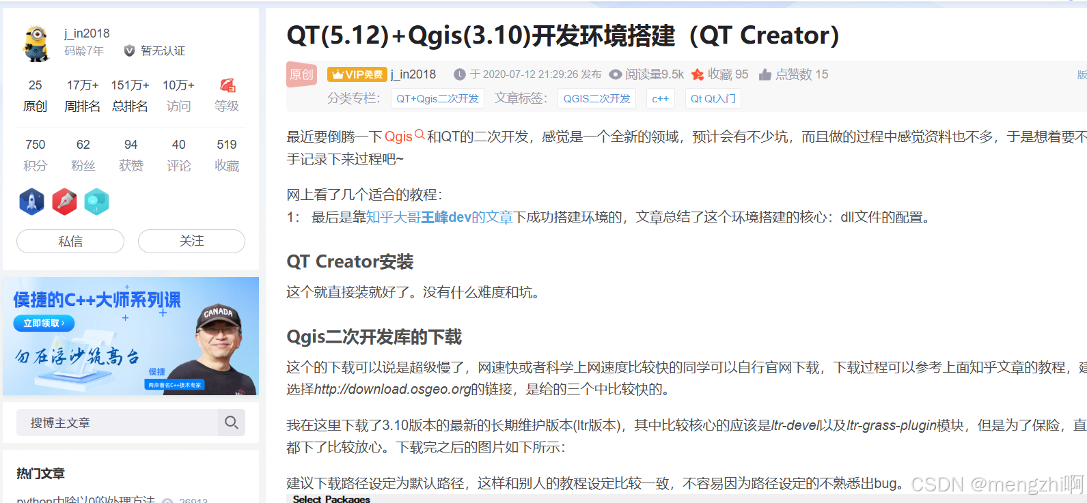Screen dimensions: 1087x503
Task: Click the 热门文章 heading
Action: click(40, 473)
